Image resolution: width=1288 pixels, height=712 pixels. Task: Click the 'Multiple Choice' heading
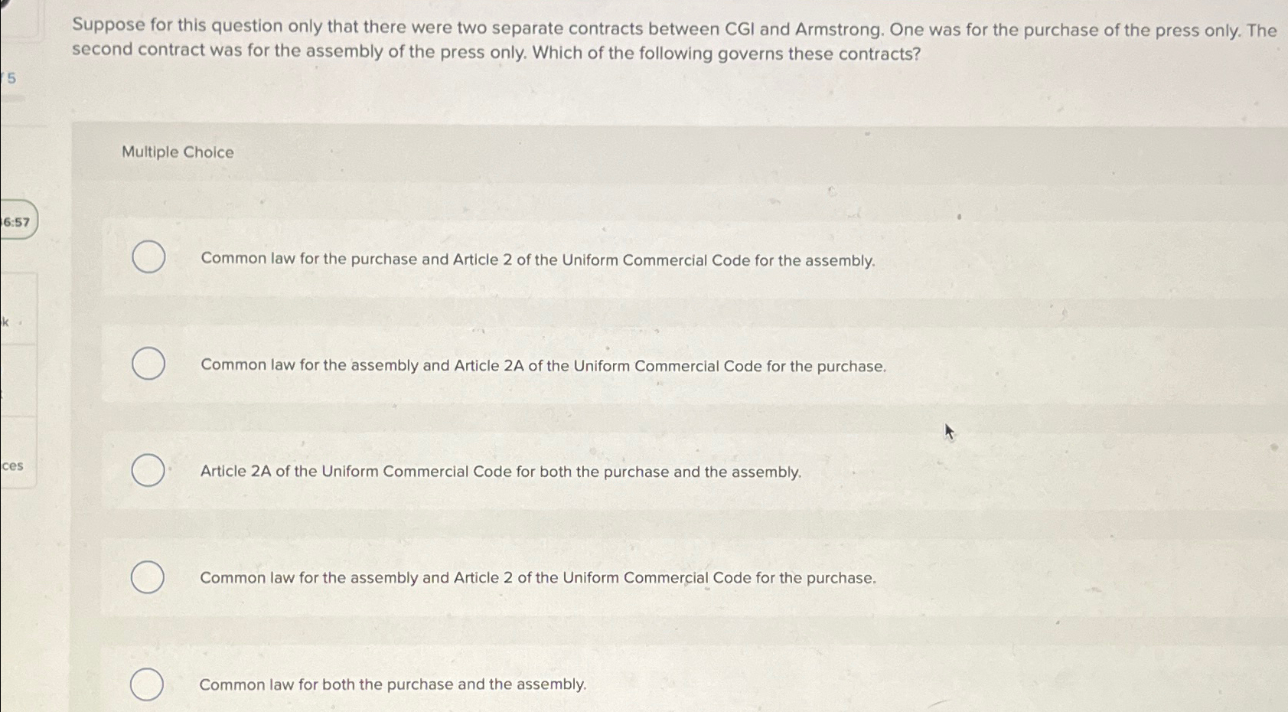(x=176, y=152)
